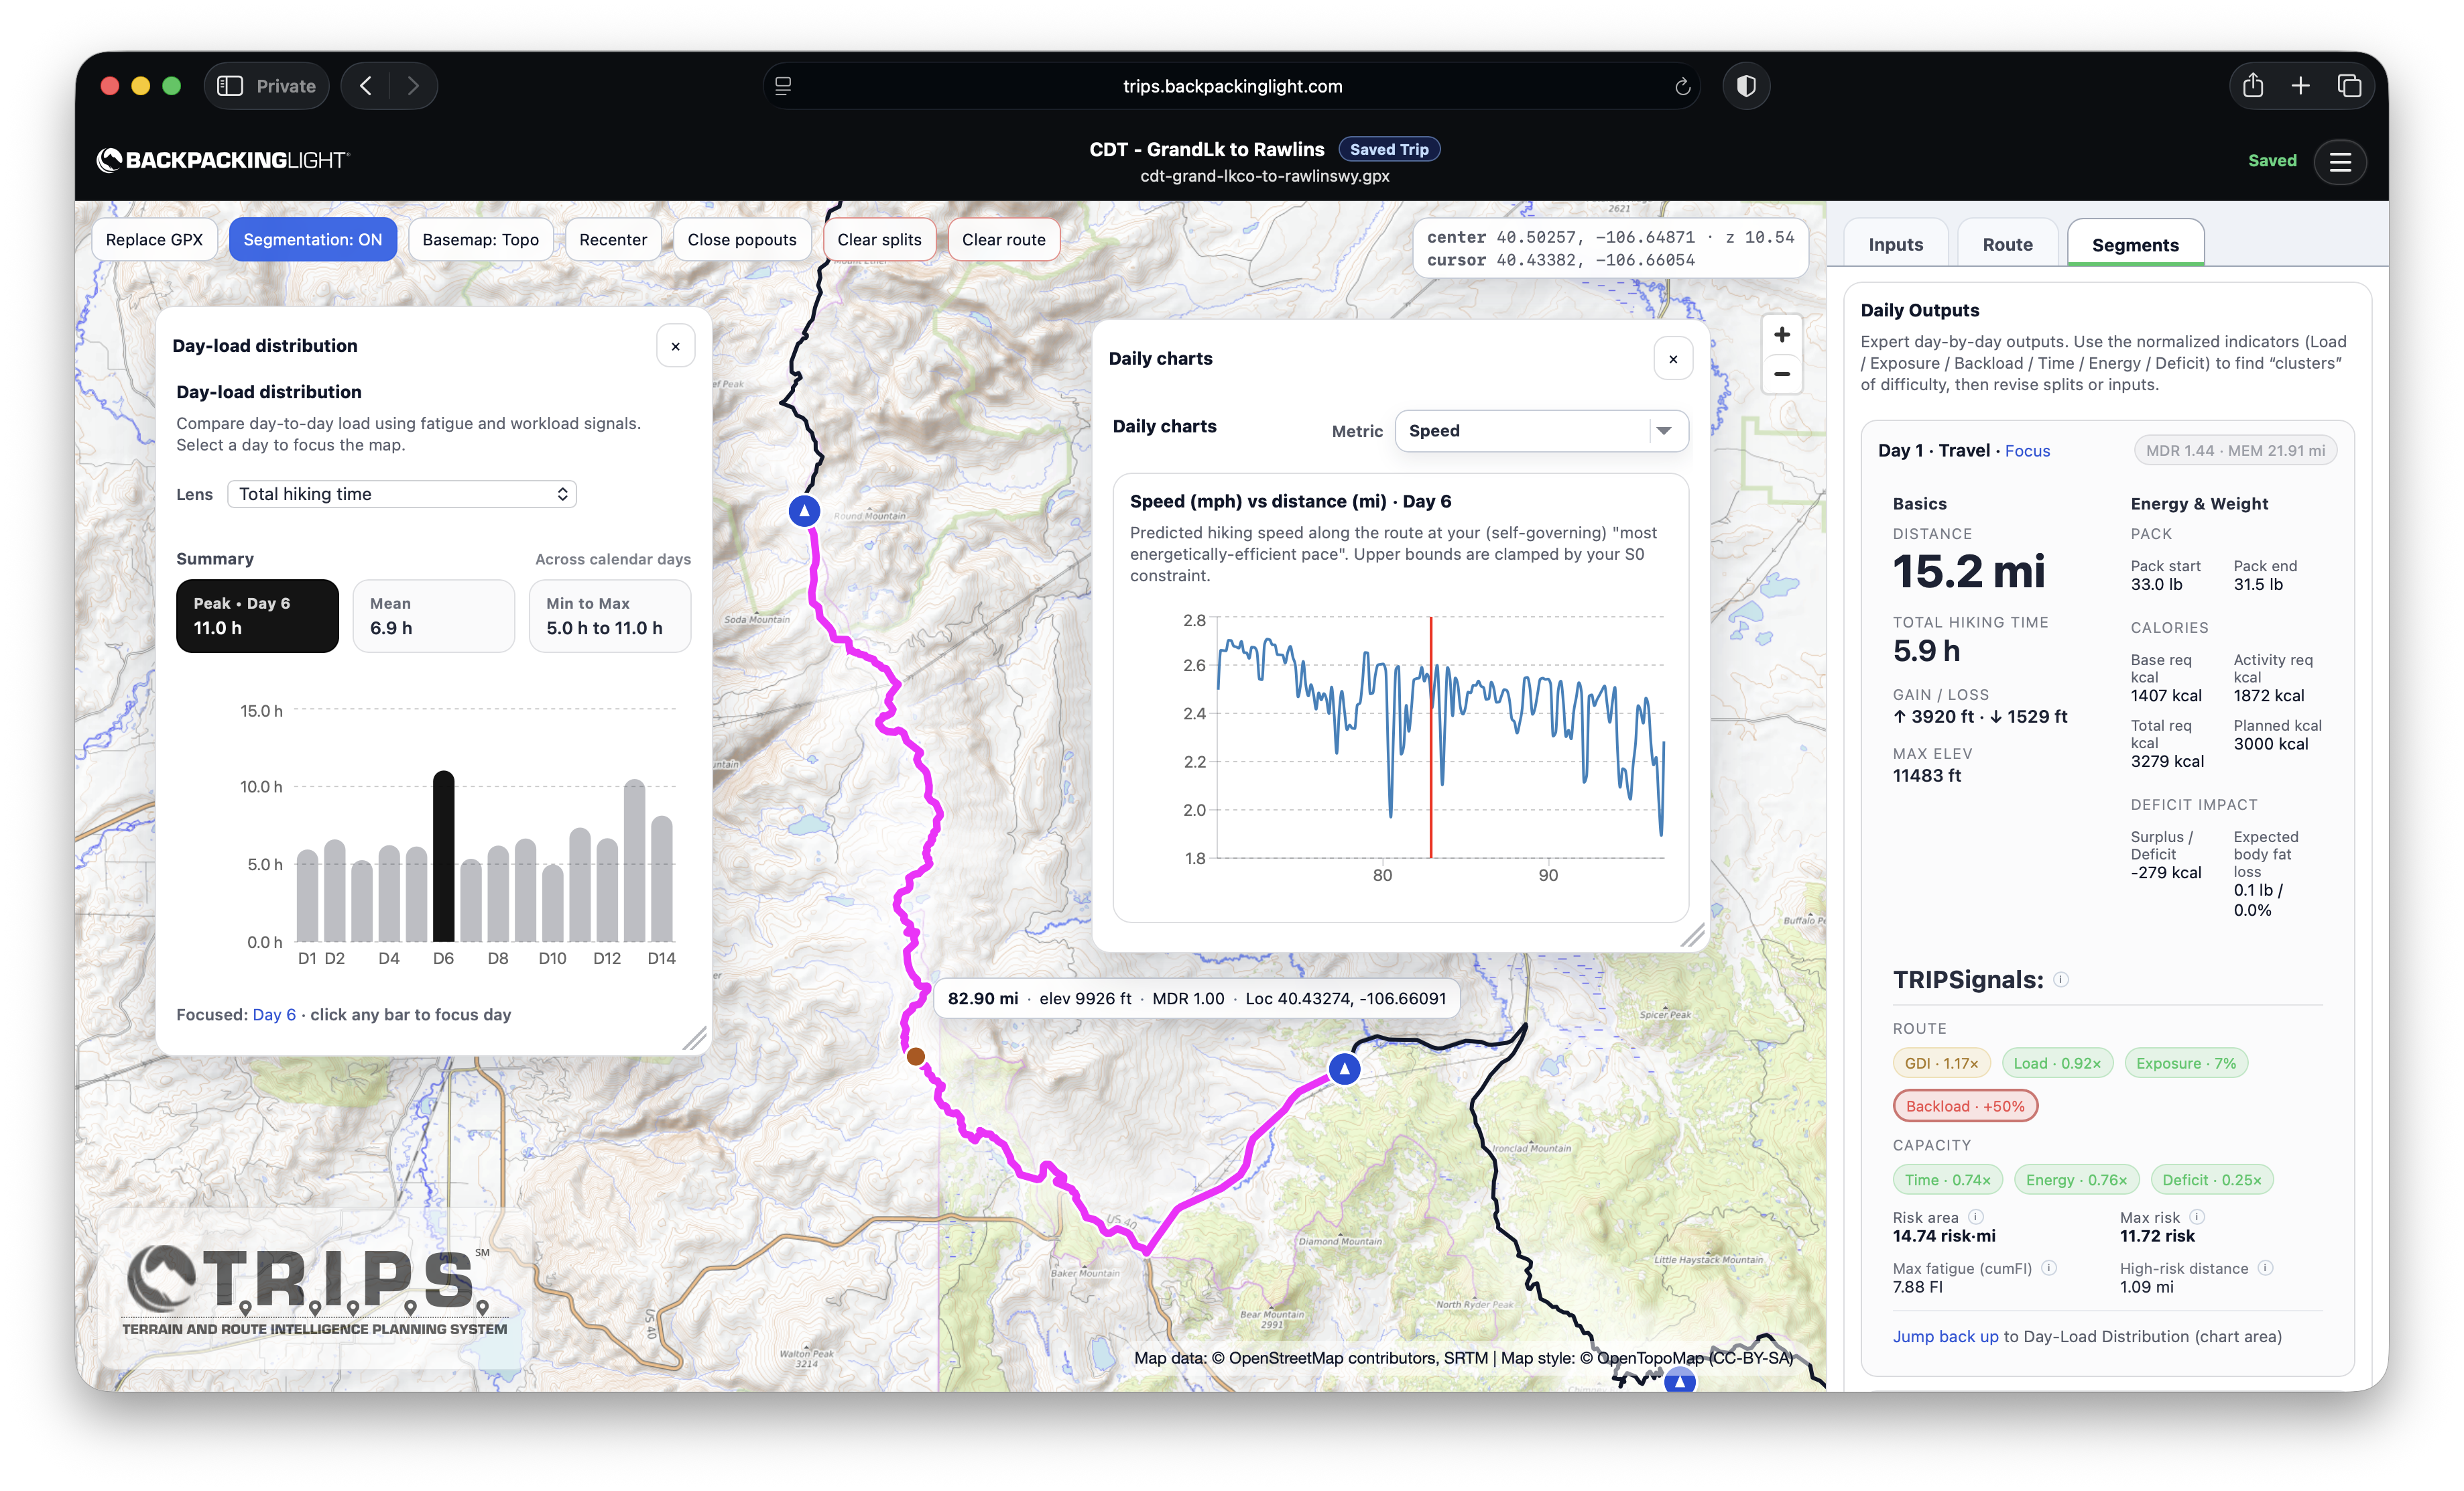Screen dimensions: 2464x1491
Task: Select the black Day 6 bar in chart
Action: pyautogui.click(x=443, y=856)
